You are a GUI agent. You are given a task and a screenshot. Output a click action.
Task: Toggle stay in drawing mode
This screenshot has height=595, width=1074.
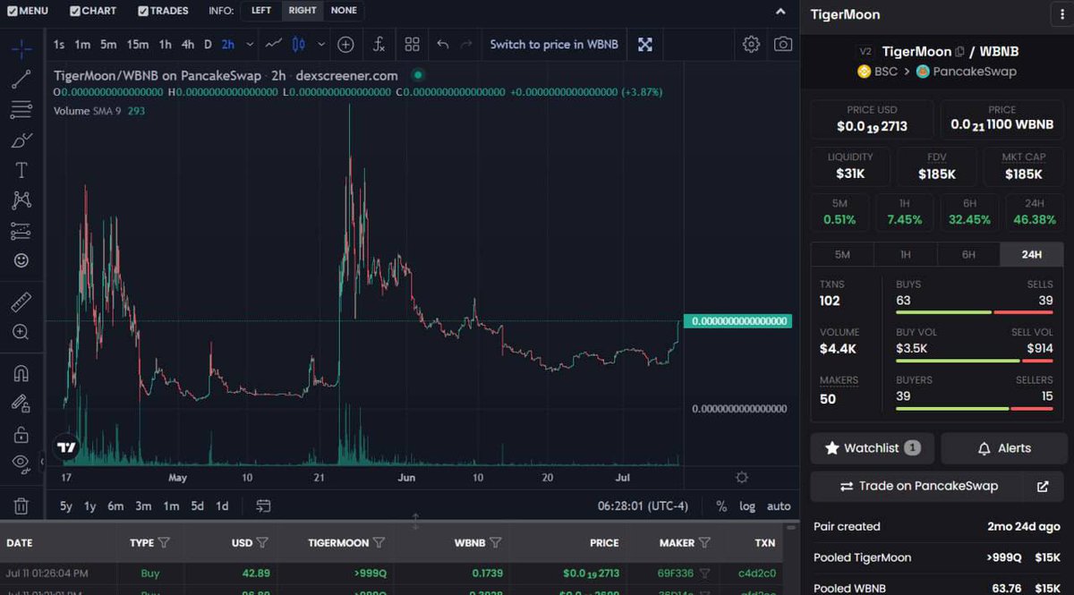coord(21,404)
